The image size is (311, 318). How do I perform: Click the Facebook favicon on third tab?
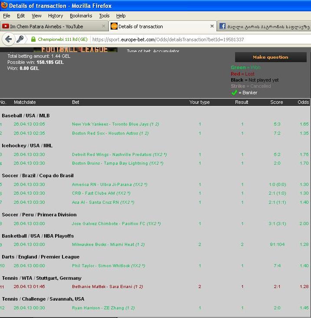coord(223,26)
